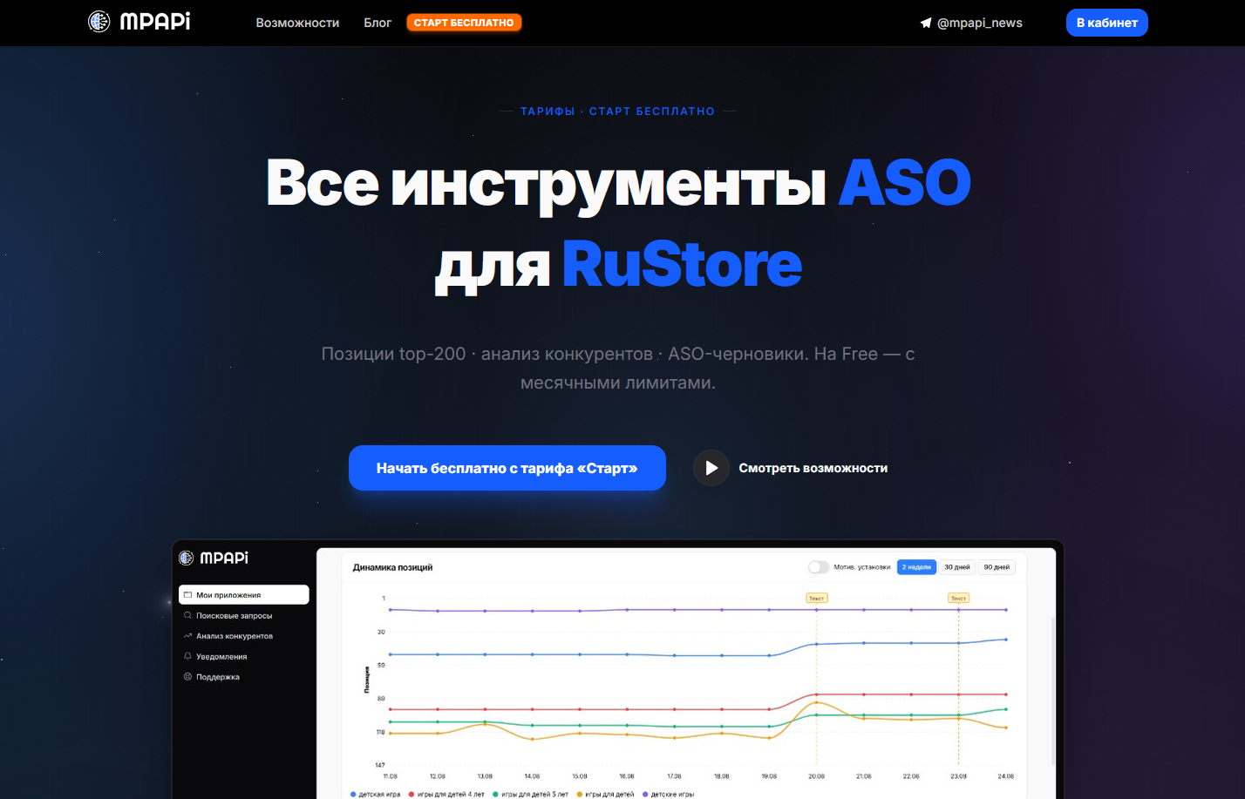Click the «Динамика позиций» chart title
Screen dimensions: 1245x799
point(392,567)
